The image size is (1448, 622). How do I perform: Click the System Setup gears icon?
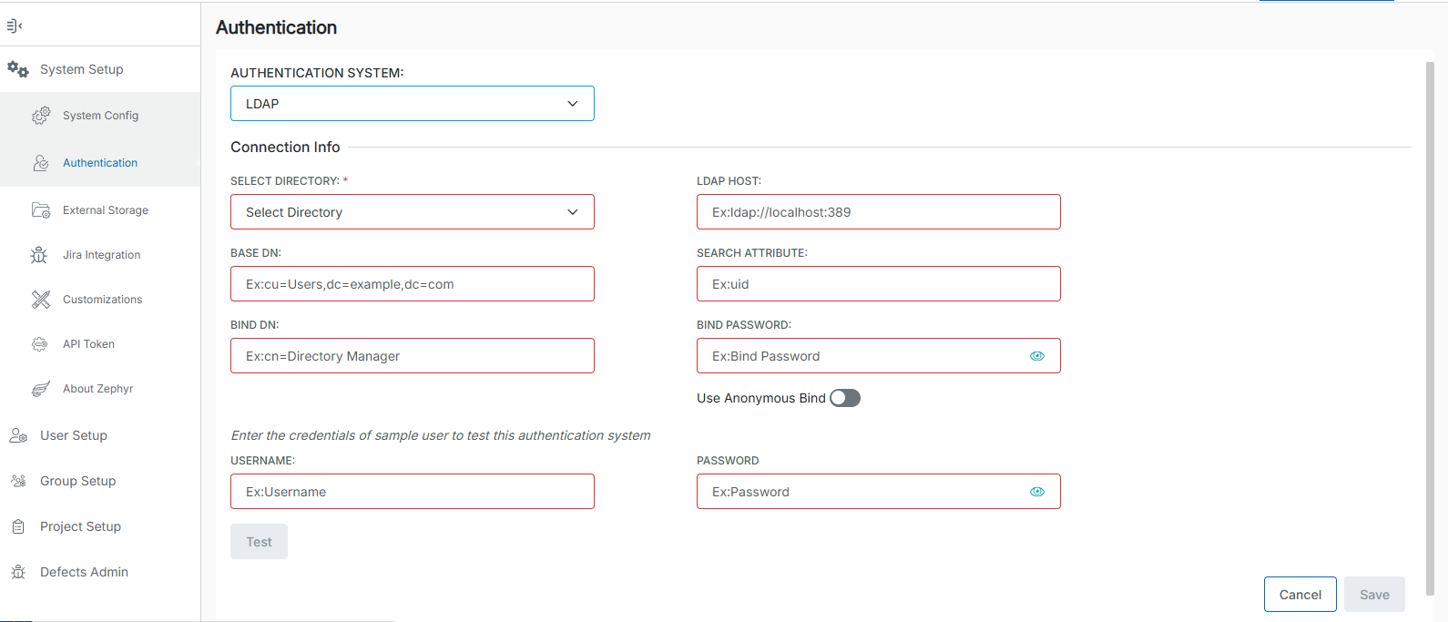(18, 69)
